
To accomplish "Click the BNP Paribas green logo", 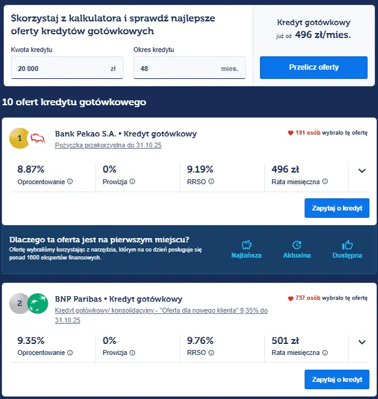I will 37,303.
